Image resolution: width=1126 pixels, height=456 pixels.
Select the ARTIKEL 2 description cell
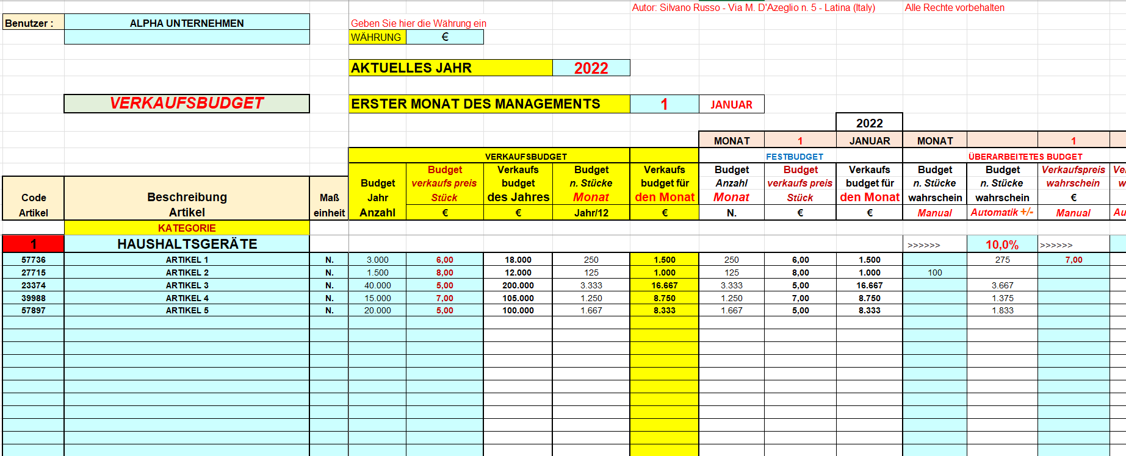pyautogui.click(x=187, y=273)
